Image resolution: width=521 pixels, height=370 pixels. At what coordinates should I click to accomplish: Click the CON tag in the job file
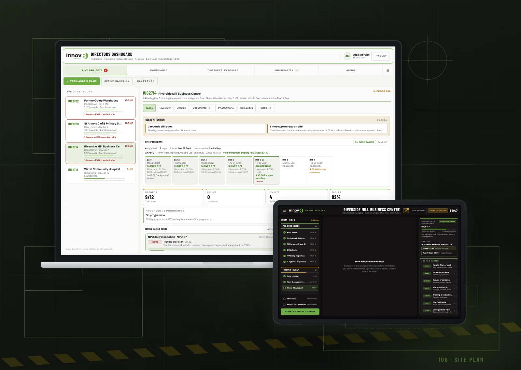pyautogui.click(x=427, y=311)
